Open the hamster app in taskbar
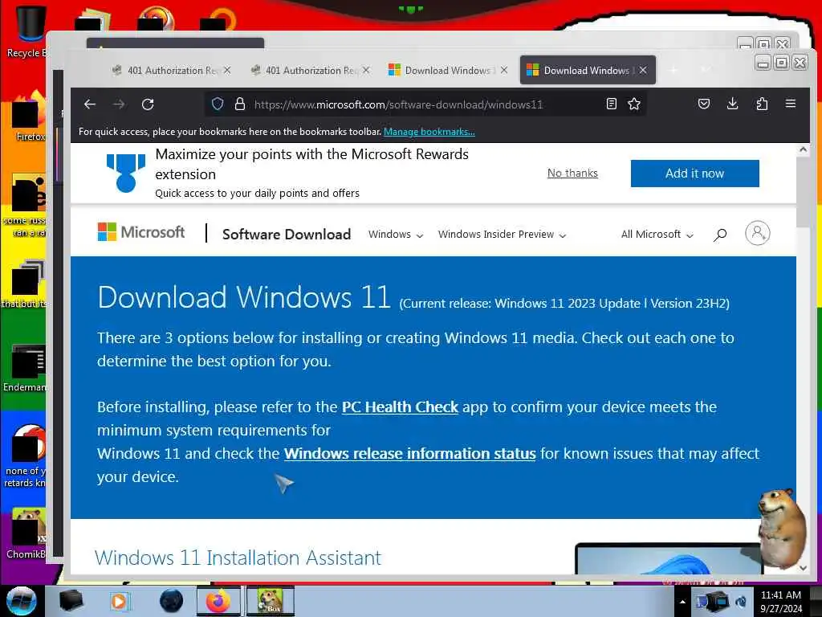Viewport: 822px width, 617px height. pyautogui.click(x=271, y=601)
